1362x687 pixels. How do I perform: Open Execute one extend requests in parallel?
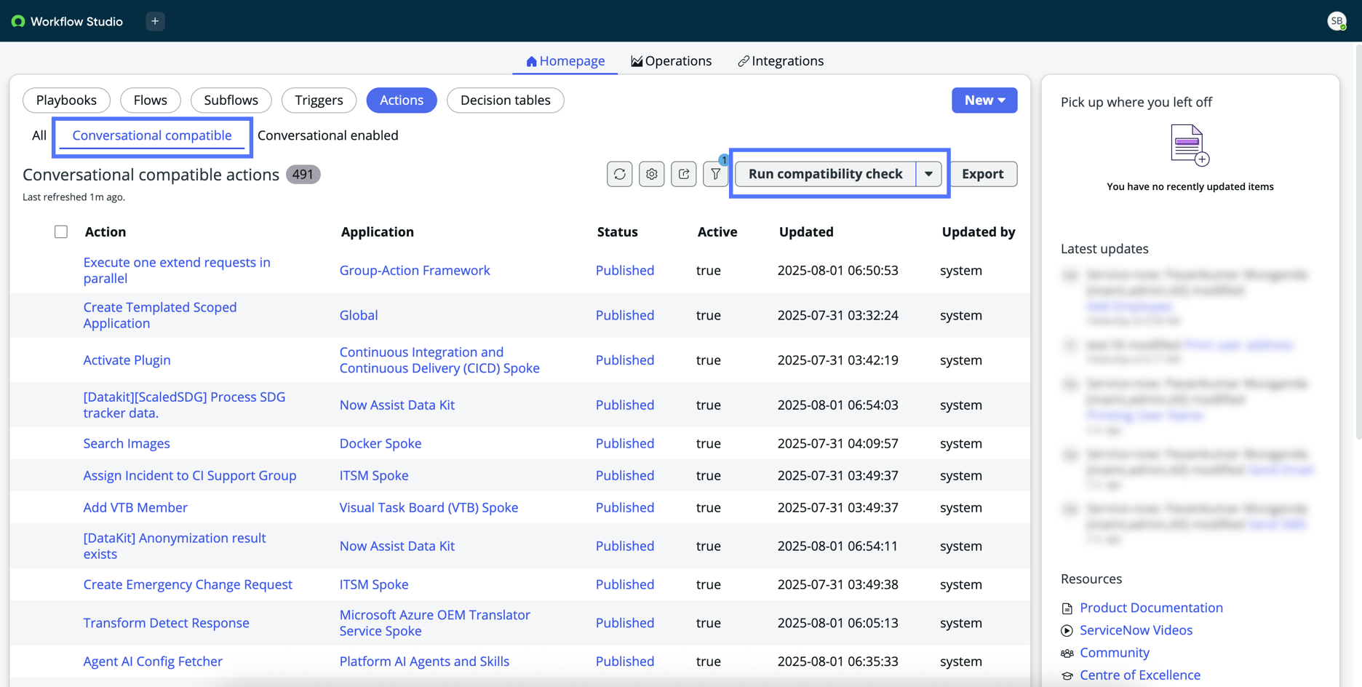[177, 270]
